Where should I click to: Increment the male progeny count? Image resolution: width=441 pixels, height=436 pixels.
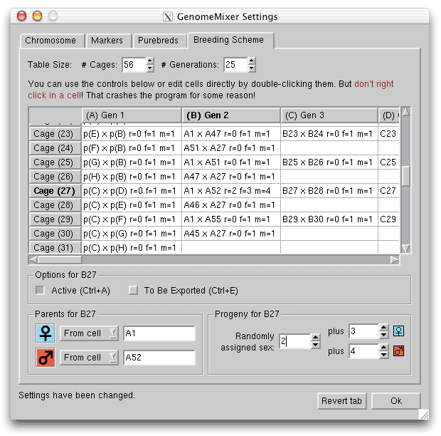pyautogui.click(x=383, y=348)
